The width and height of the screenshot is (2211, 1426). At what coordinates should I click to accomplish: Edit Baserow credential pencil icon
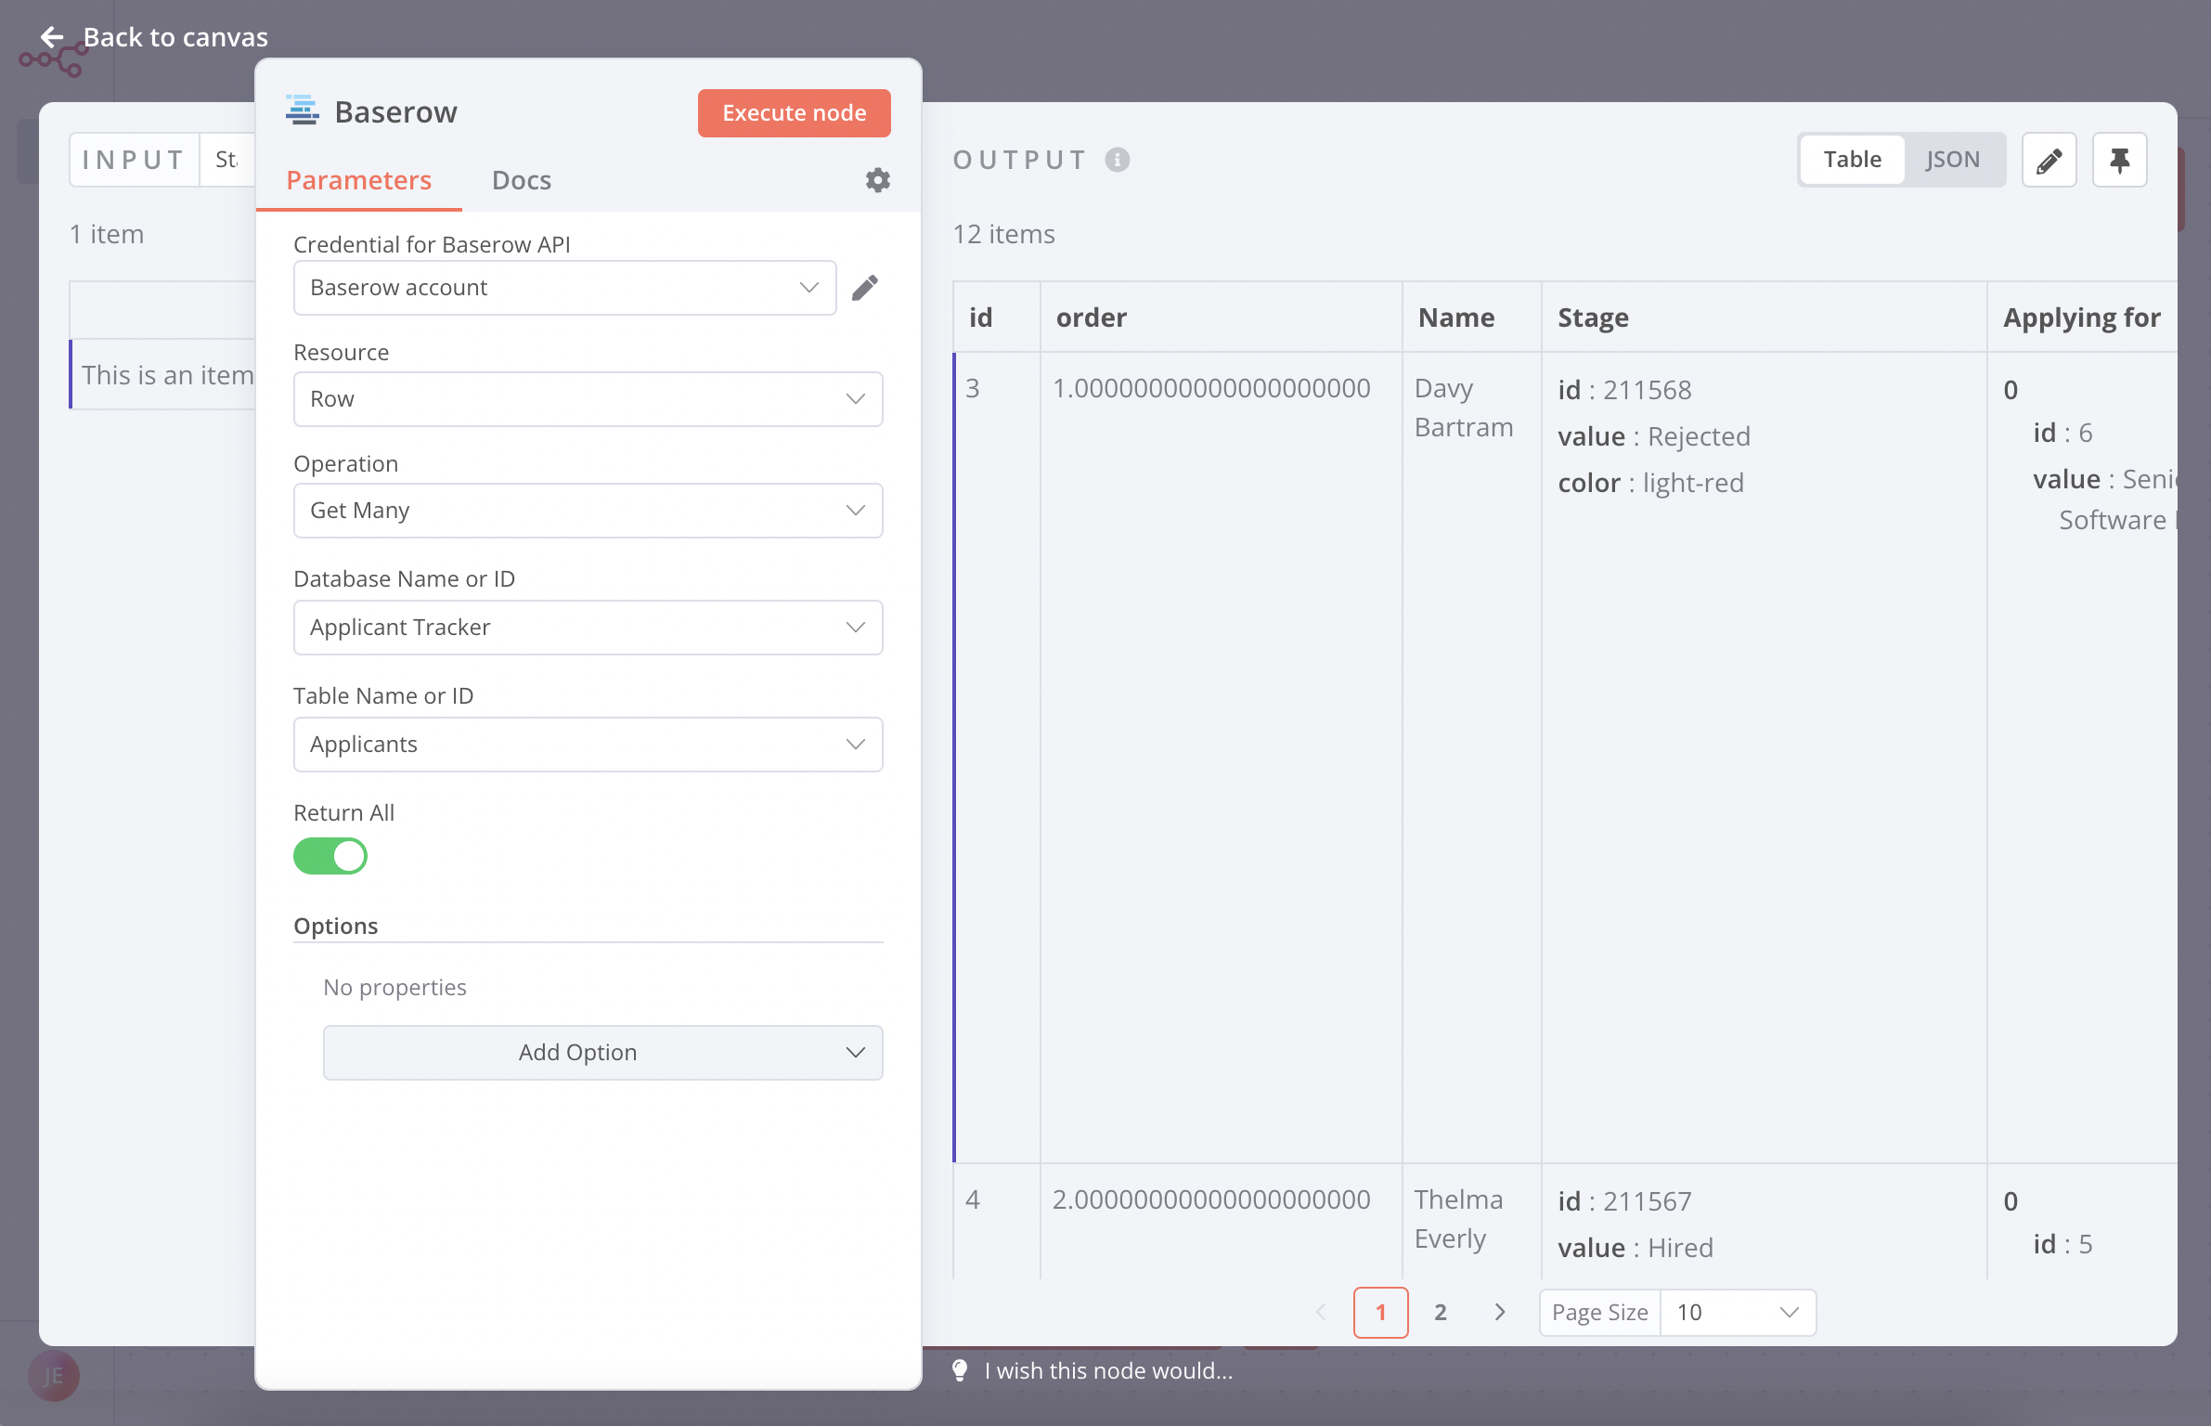point(864,288)
